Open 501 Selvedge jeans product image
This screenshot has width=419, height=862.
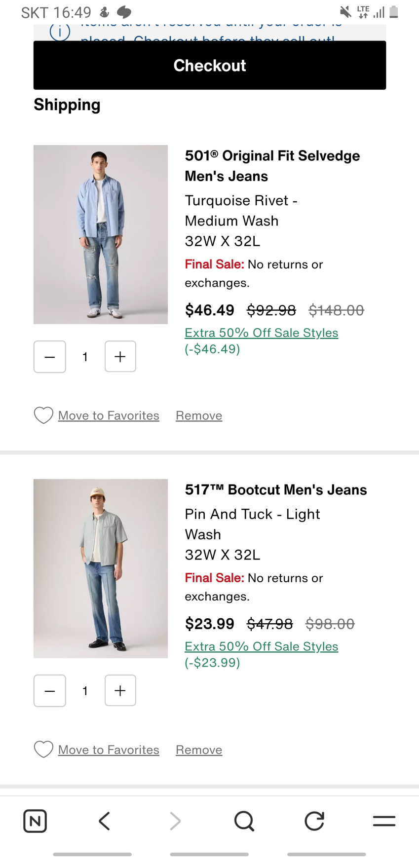click(x=101, y=234)
